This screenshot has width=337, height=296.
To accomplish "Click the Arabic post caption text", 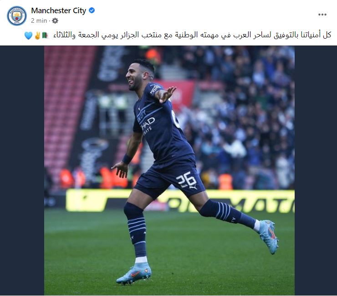I will click(x=192, y=35).
